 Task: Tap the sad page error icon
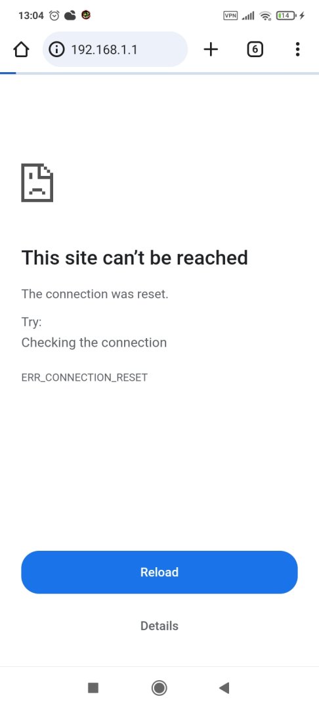click(x=37, y=183)
